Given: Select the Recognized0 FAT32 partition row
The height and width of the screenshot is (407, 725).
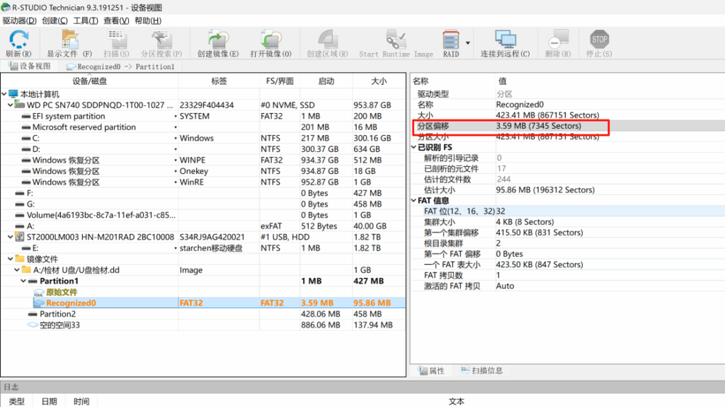Looking at the screenshot, I should click(71, 303).
